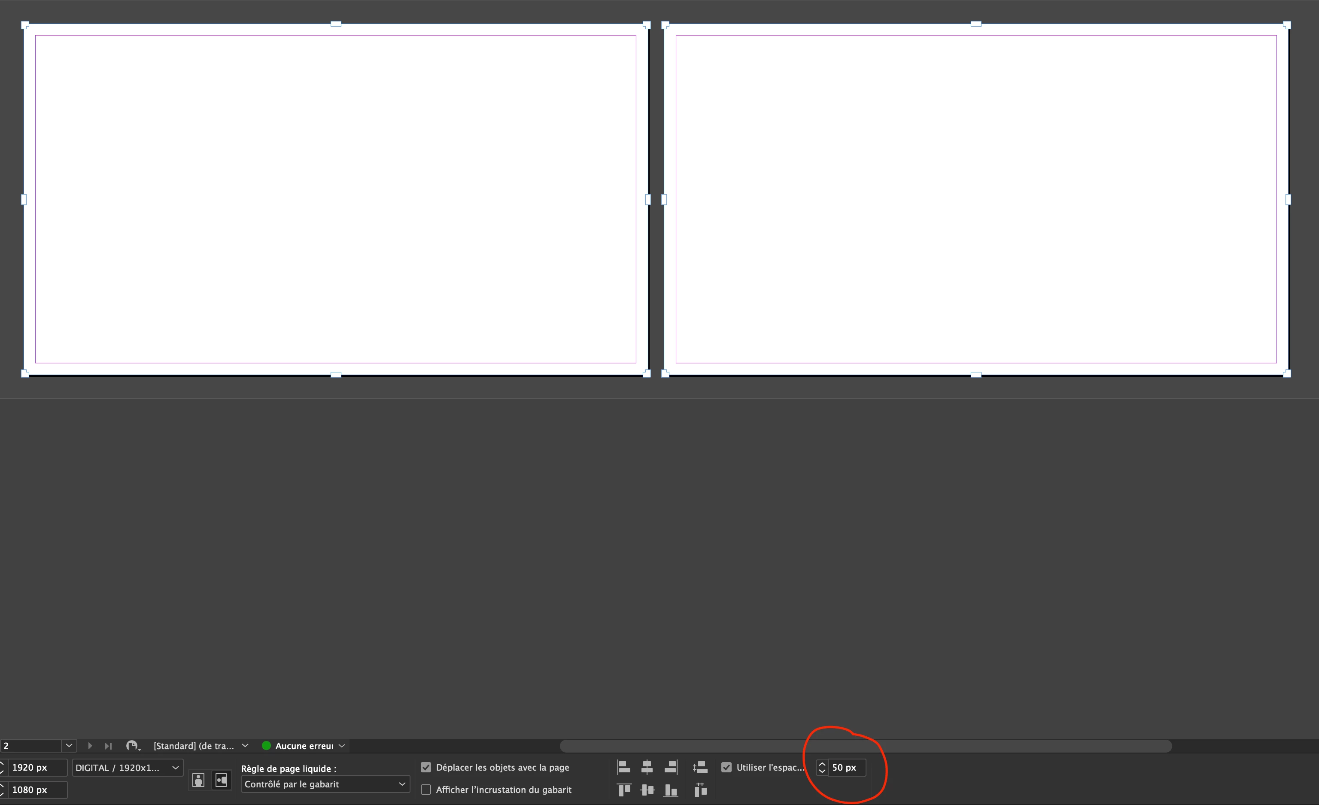Image resolution: width=1319 pixels, height=805 pixels.
Task: Uncheck Déplacer les objets avec la page
Action: click(x=426, y=767)
